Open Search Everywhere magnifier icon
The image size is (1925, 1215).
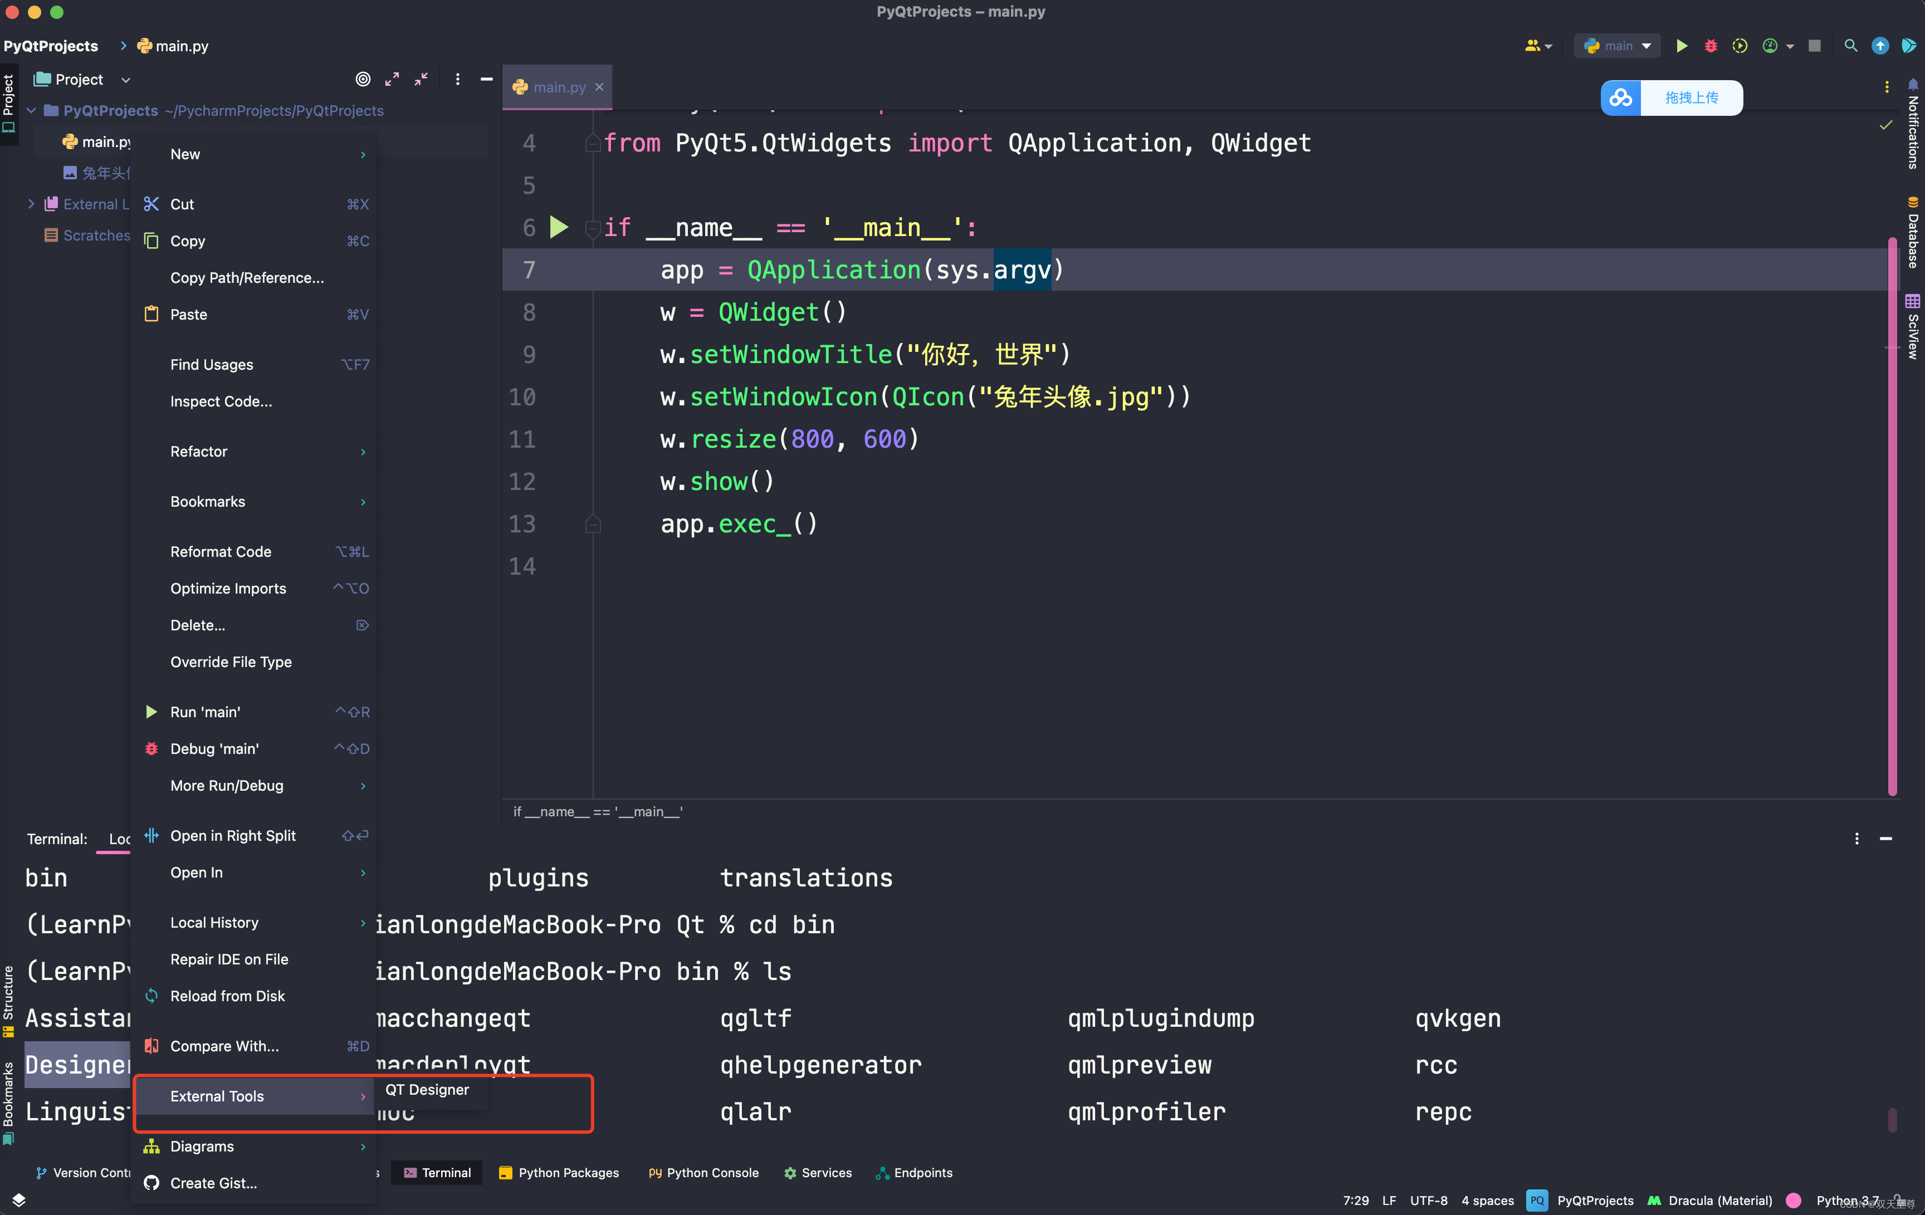point(1850,46)
